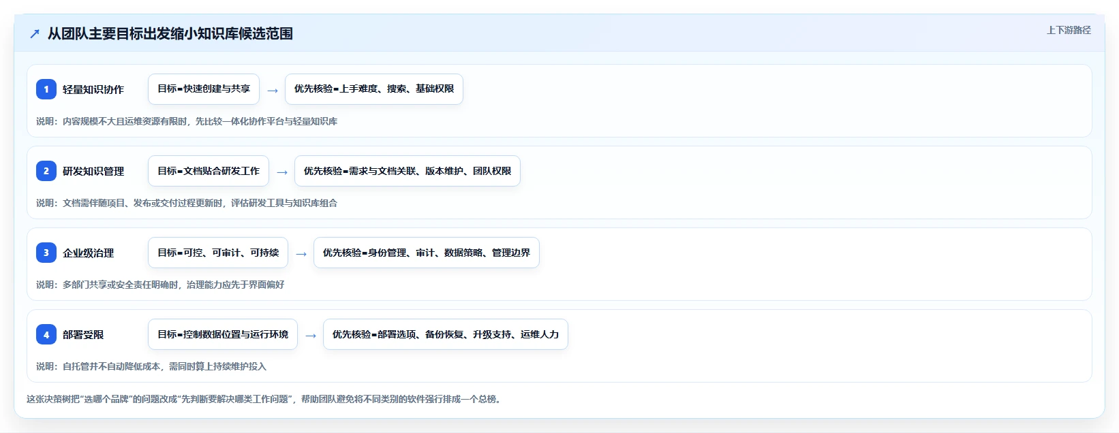Click the arrow after 目标=文档贴合研发工作
This screenshot has width=1119, height=433.
(x=282, y=172)
